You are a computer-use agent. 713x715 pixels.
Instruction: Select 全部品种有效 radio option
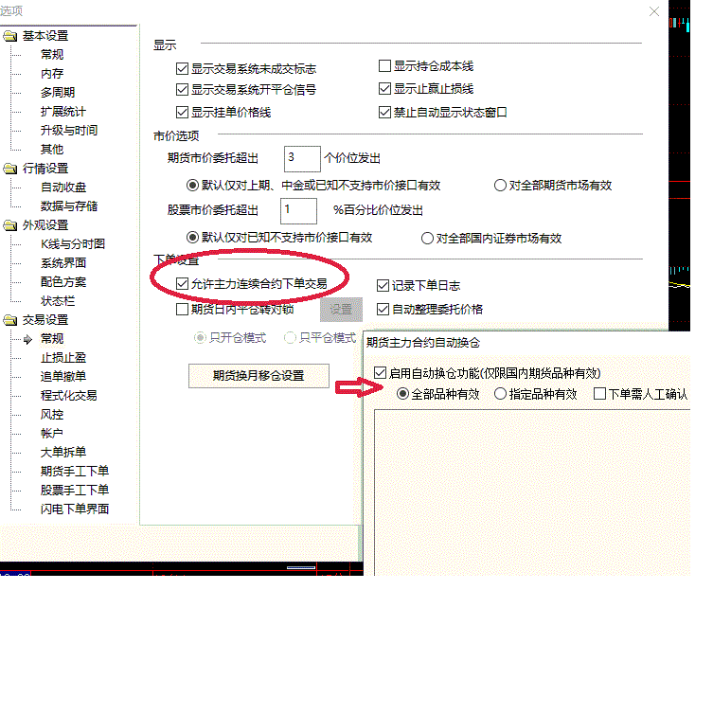[402, 394]
